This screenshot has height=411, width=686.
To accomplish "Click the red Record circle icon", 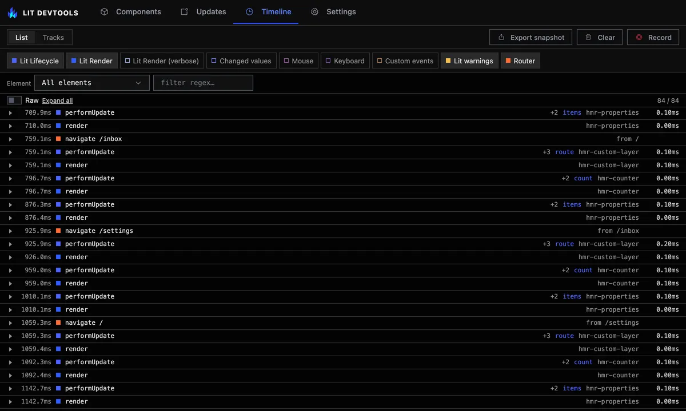I will [x=639, y=38].
